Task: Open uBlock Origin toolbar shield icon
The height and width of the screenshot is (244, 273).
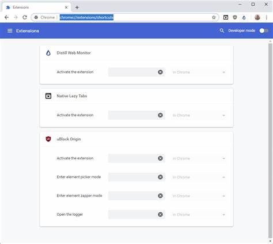Action: click(x=235, y=17)
